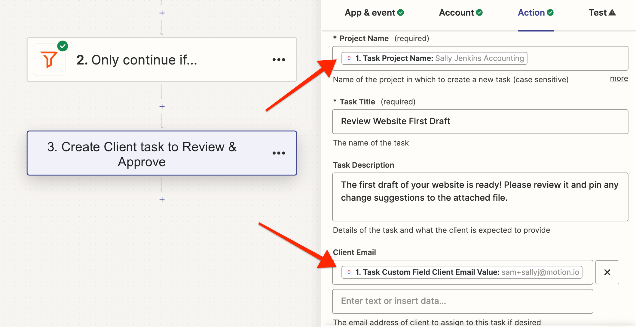Go to the Test tab

coord(598,13)
